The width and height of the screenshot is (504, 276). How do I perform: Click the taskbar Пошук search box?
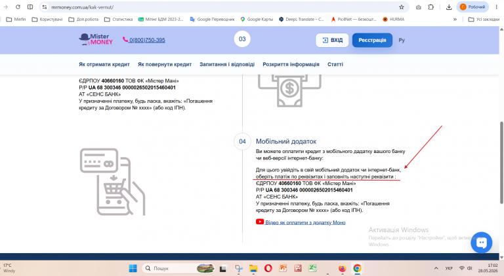point(178,268)
